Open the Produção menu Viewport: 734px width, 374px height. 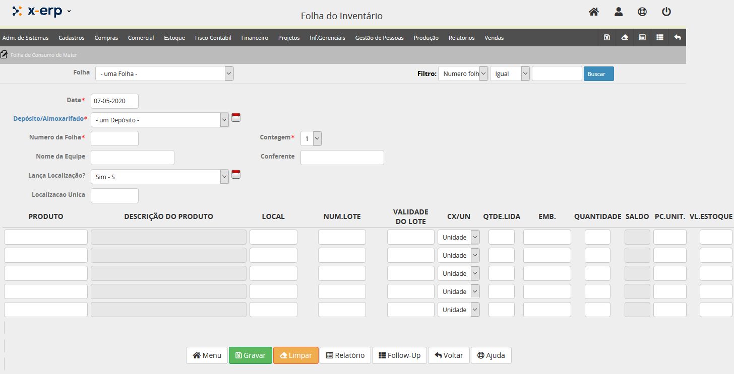[426, 38]
